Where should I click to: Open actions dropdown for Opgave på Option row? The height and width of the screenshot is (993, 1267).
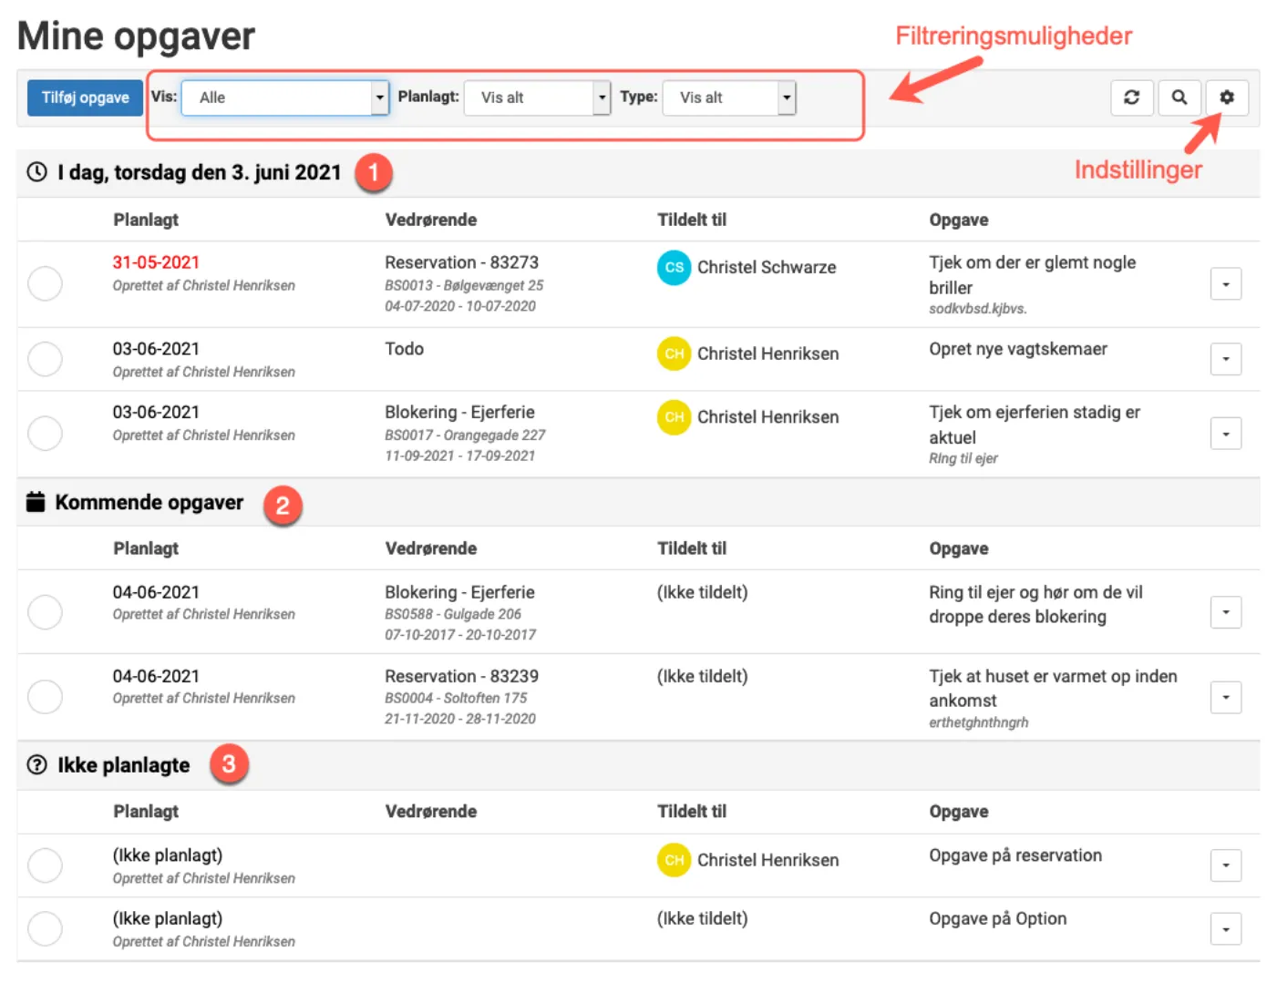point(1226,928)
